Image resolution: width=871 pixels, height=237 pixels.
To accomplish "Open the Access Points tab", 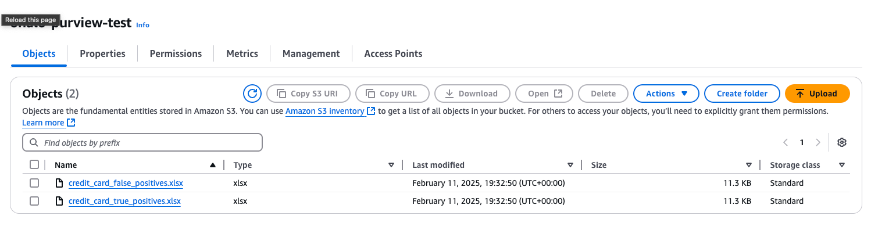I will [393, 53].
